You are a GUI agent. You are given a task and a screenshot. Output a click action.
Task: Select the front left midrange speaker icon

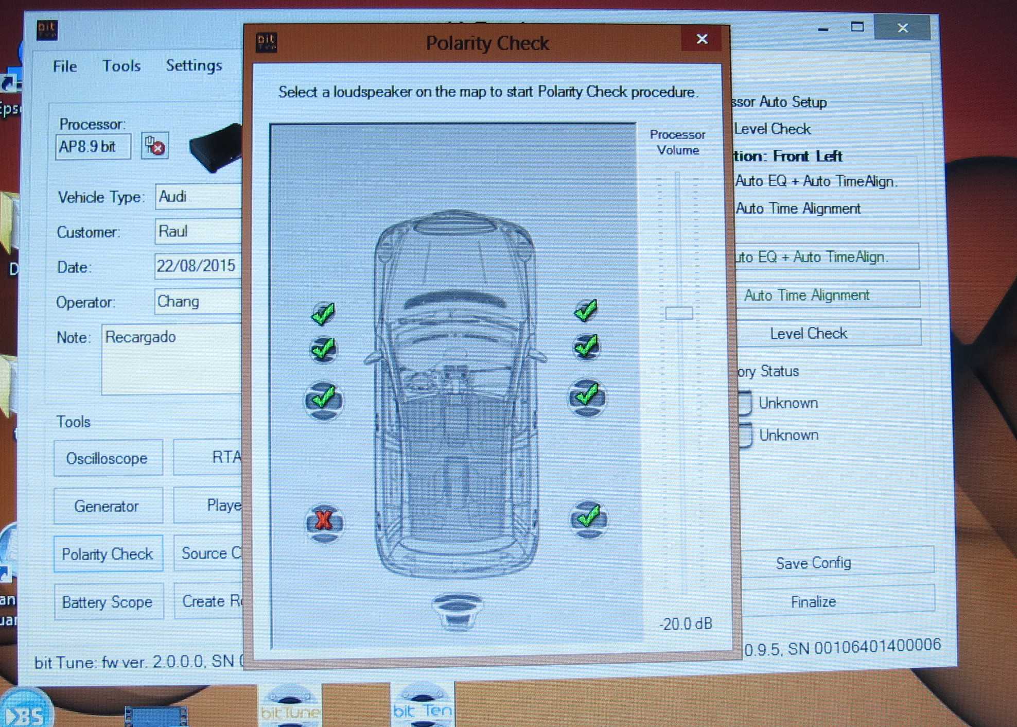point(323,350)
